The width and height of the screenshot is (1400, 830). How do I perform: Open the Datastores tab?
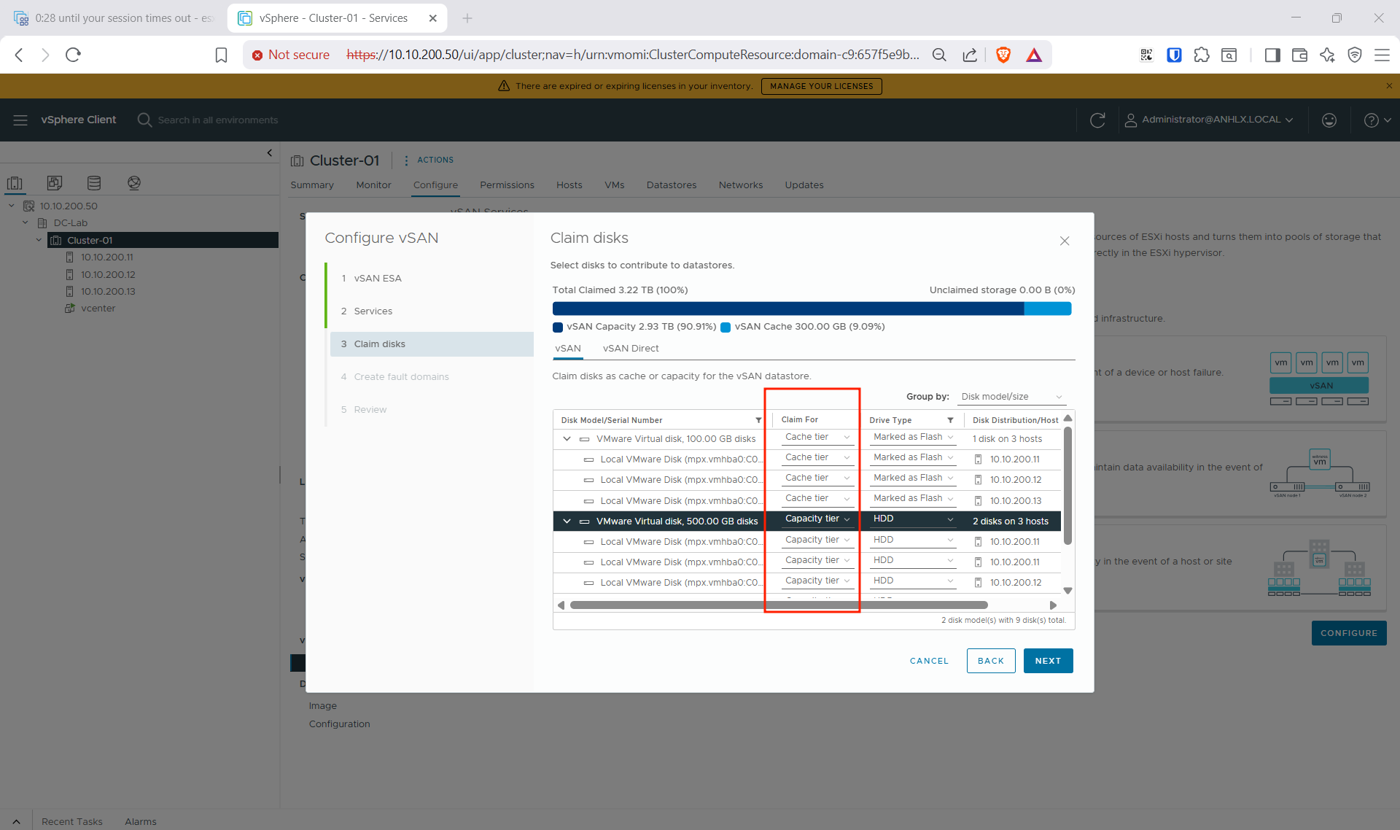(672, 185)
